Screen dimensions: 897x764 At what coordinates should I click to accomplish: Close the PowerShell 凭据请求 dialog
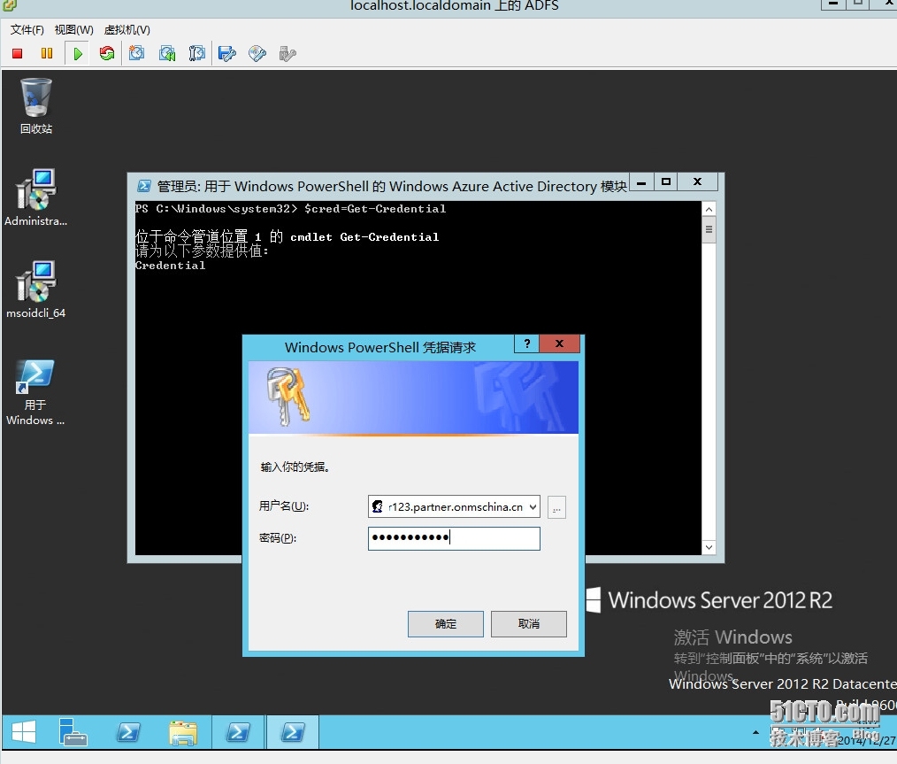[559, 343]
